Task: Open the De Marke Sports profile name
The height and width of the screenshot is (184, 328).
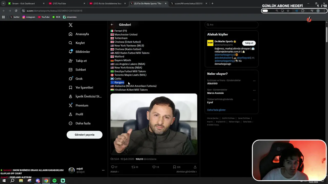Action: pos(224,41)
